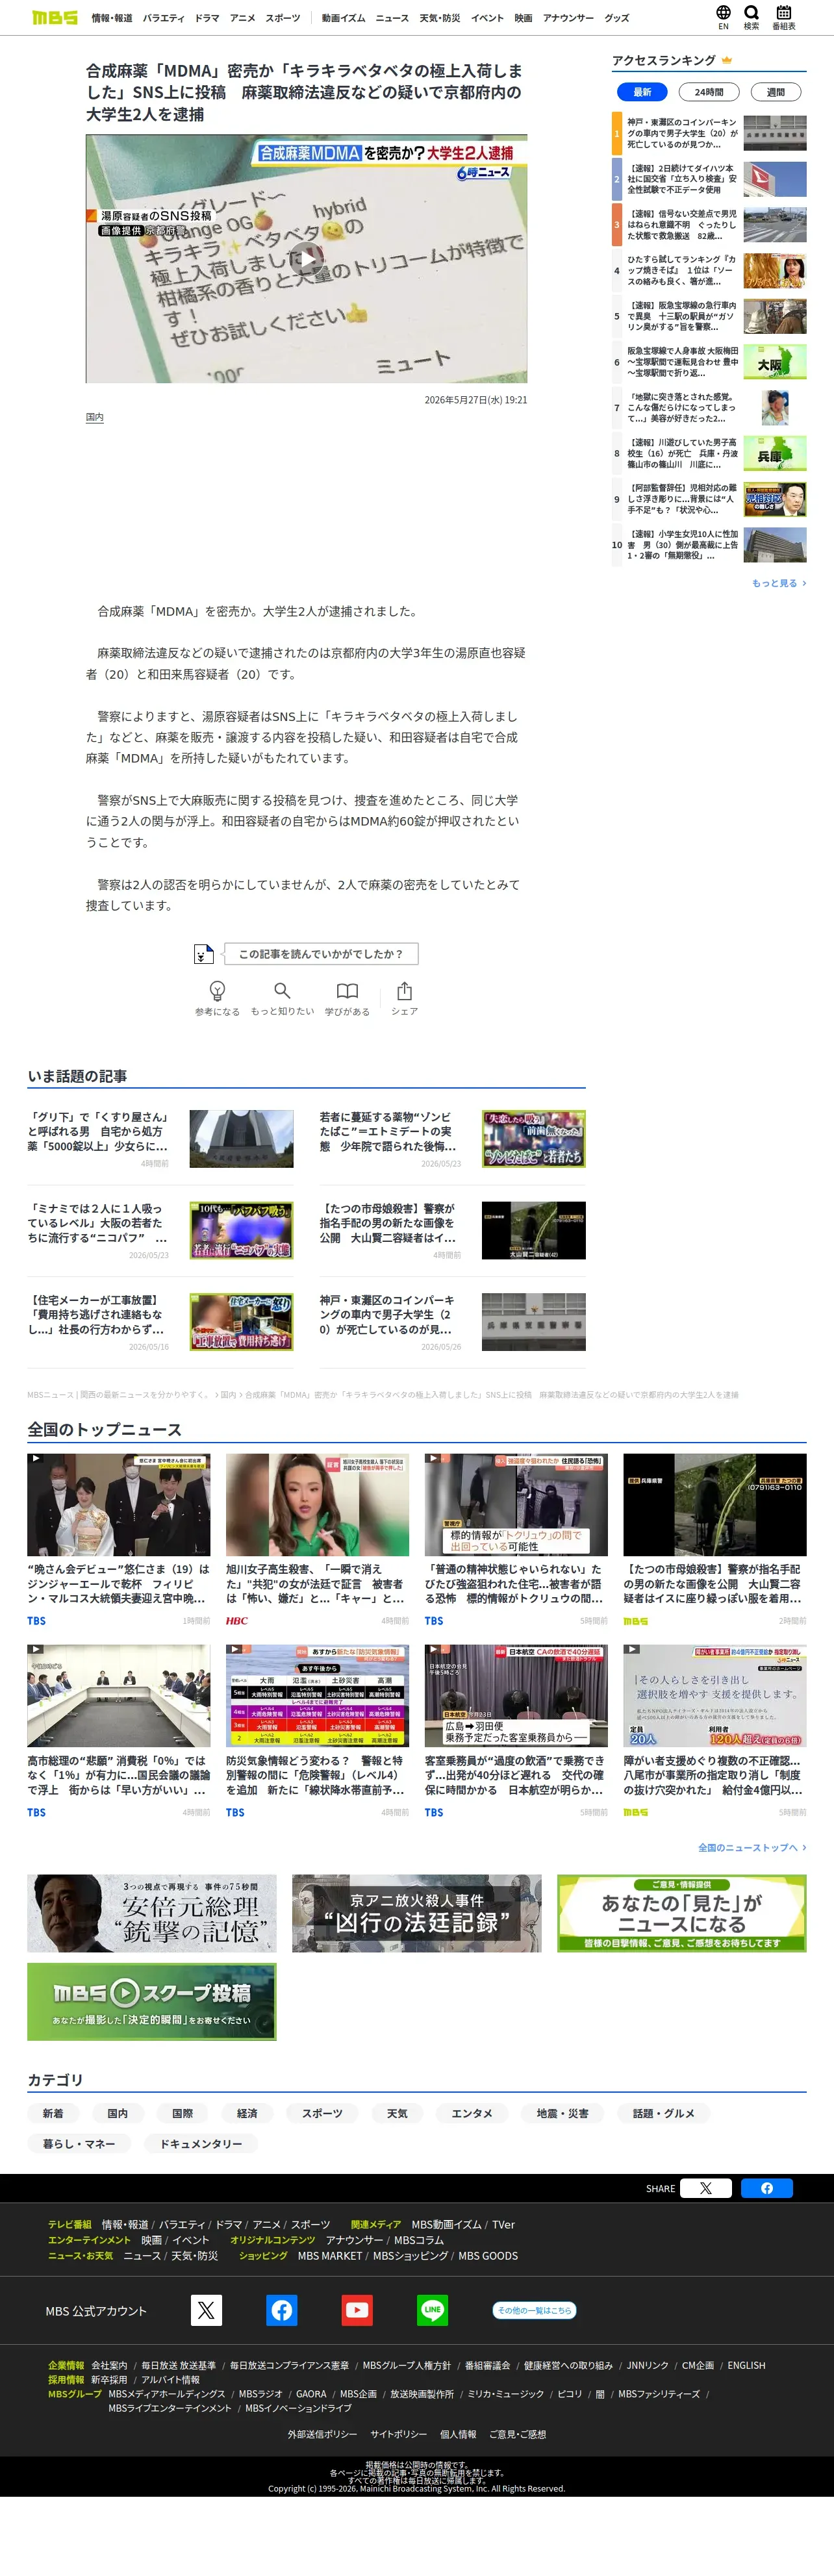
Task: Open バラエティ in the top navigation
Action: (163, 18)
